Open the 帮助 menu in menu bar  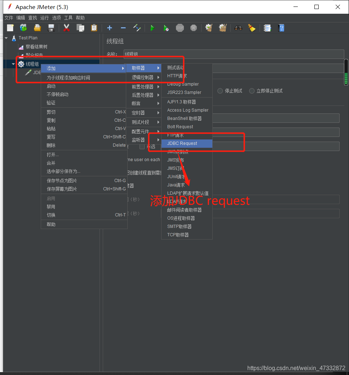(80, 18)
